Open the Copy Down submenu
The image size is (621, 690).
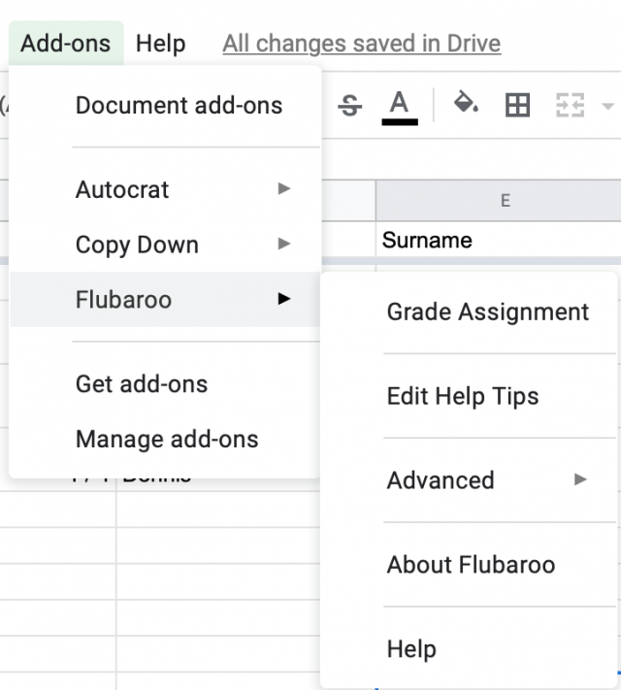click(x=165, y=245)
